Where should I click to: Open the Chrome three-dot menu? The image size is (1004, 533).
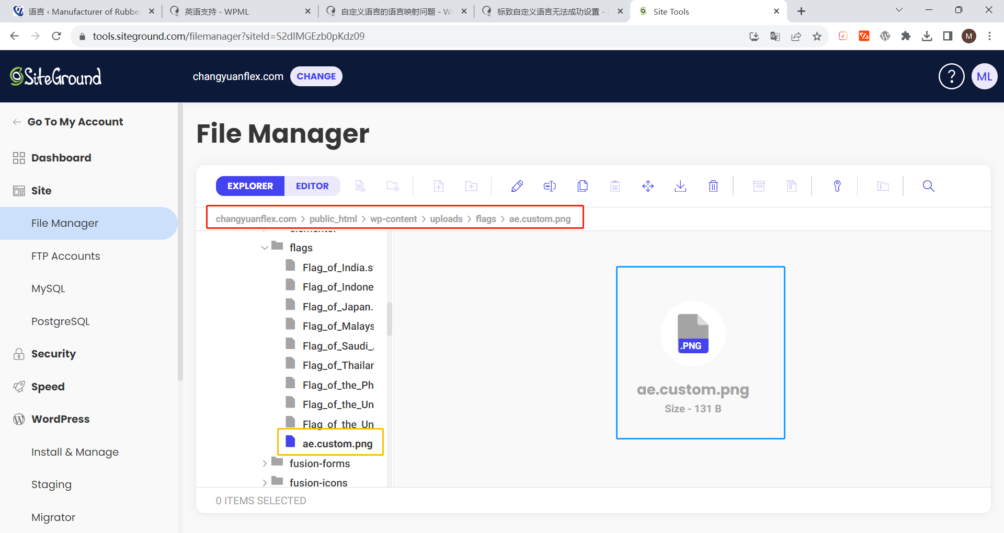tap(989, 36)
